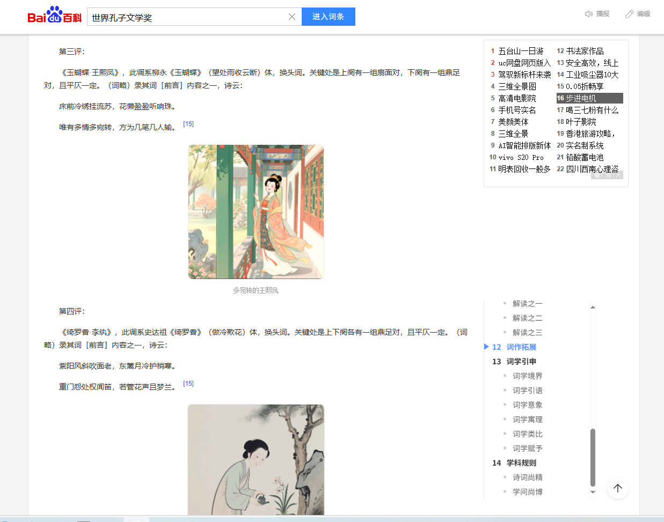
Task: Click the contents scroll-up arrow
Action: tap(593, 307)
